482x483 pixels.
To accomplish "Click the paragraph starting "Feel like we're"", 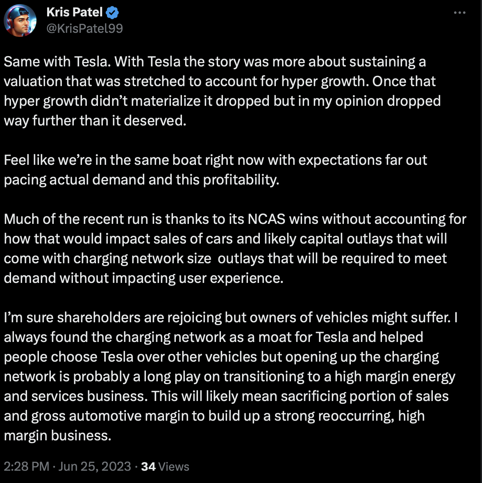I will 215,170.
